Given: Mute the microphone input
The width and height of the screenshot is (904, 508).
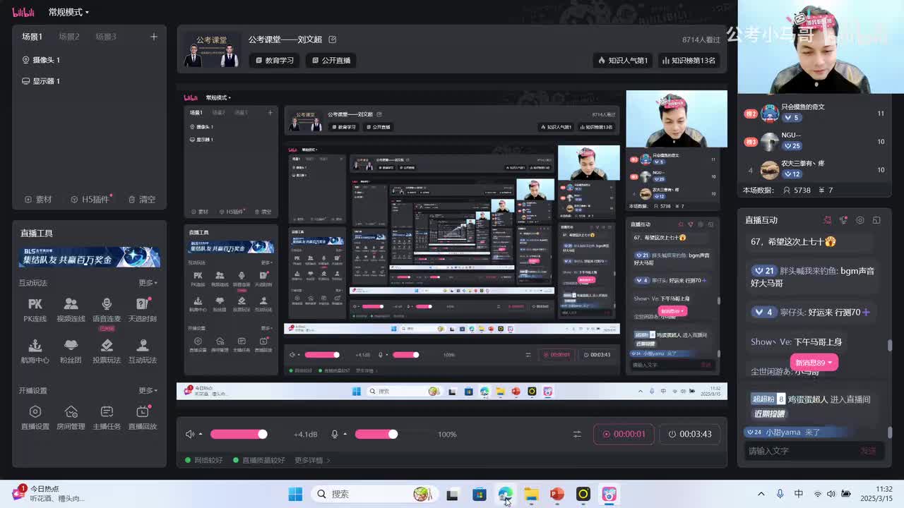Looking at the screenshot, I should point(335,434).
